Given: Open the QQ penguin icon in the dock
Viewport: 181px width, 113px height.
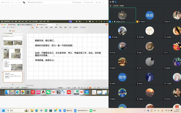Looking at the screenshot, I should click(43, 92).
